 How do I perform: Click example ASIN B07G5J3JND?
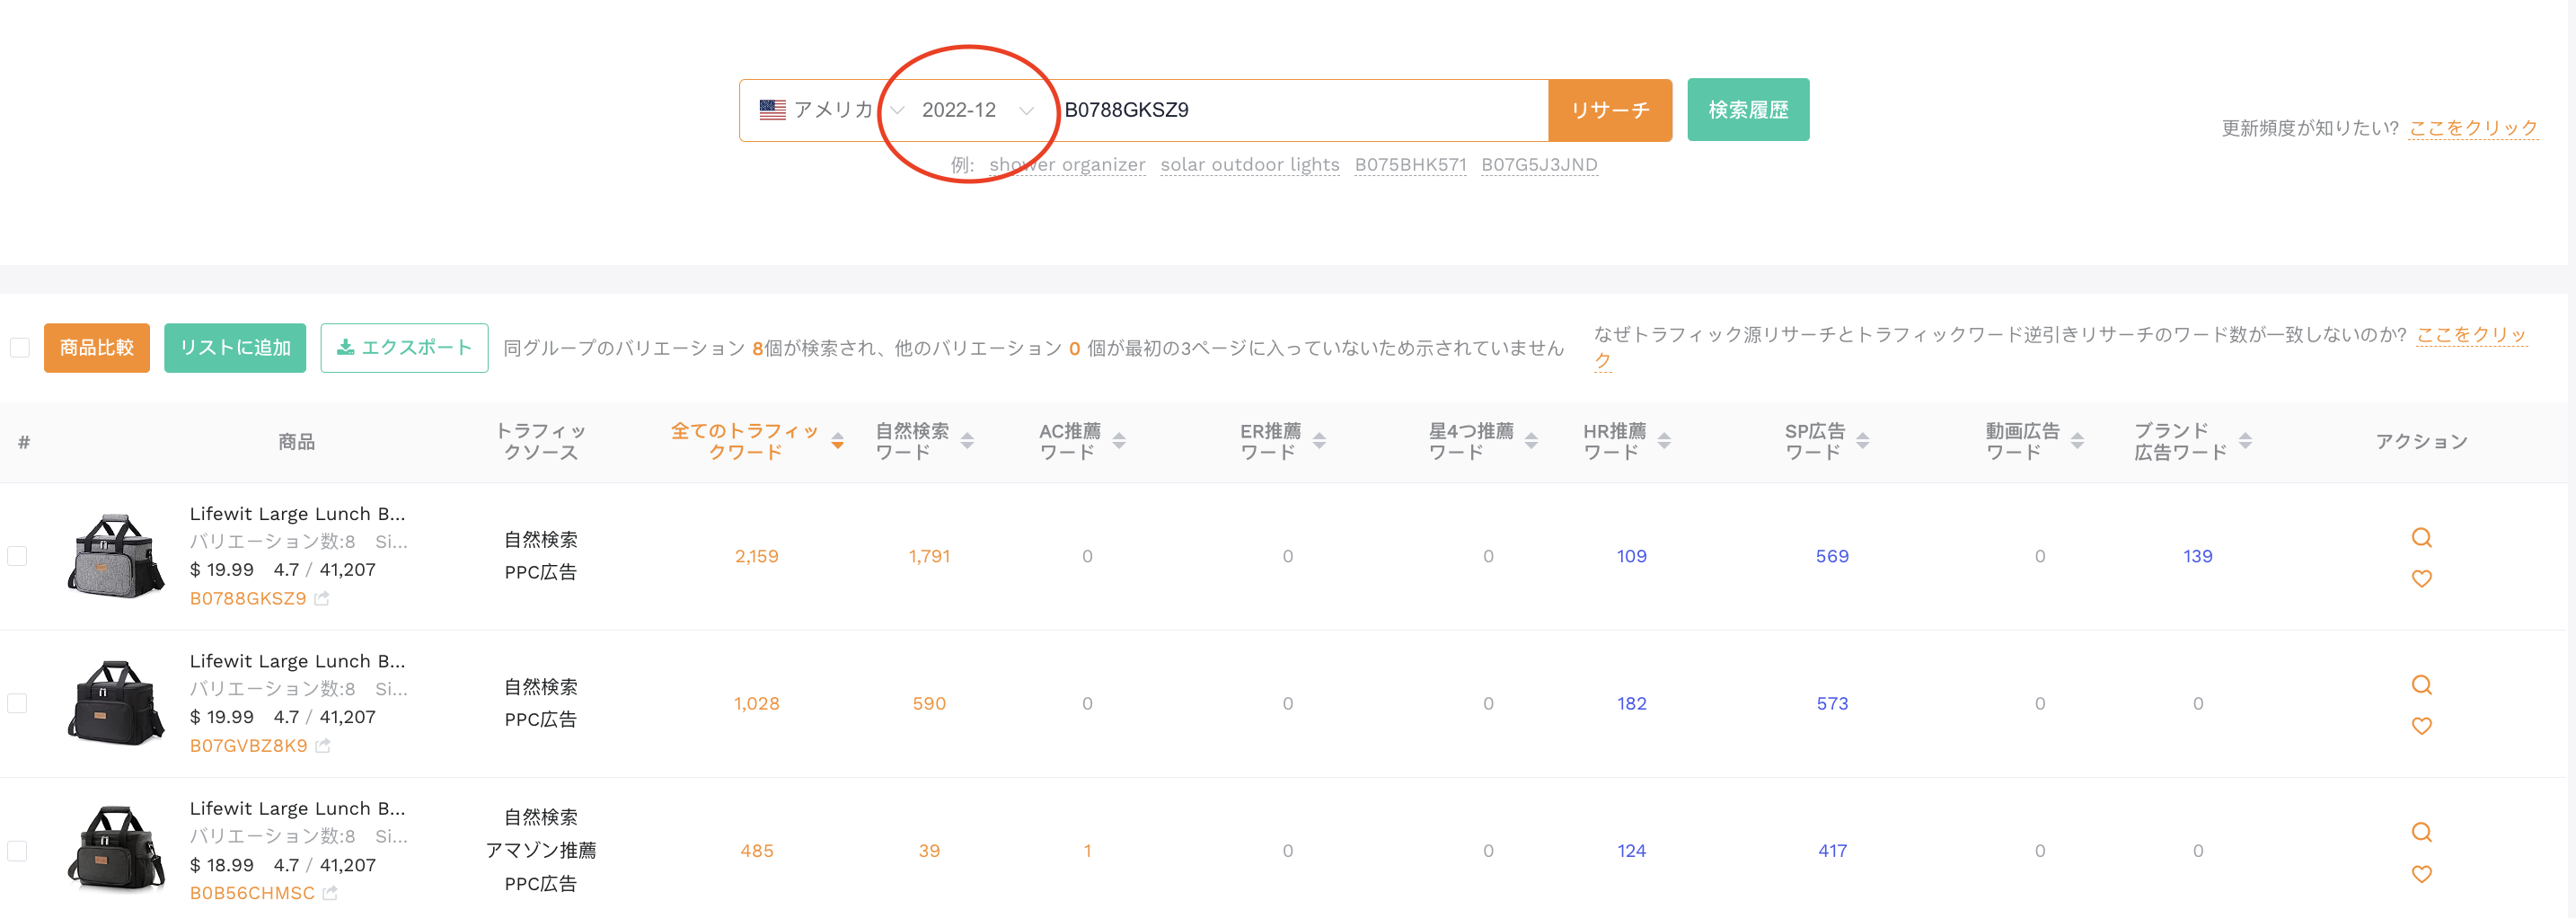click(x=1539, y=165)
